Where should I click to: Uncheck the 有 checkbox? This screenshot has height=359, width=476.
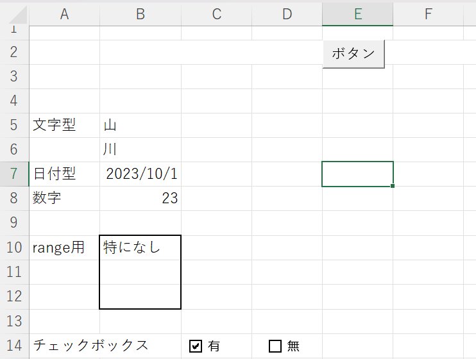click(x=196, y=346)
